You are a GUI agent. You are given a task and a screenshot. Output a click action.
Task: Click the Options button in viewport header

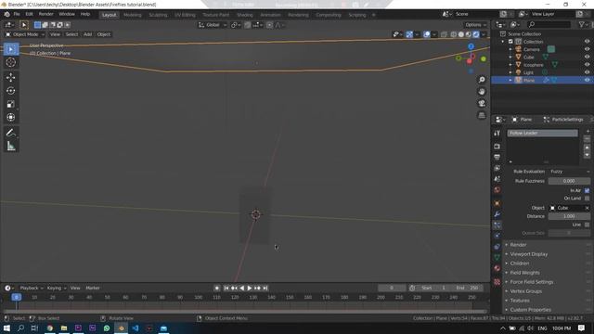[x=475, y=25]
